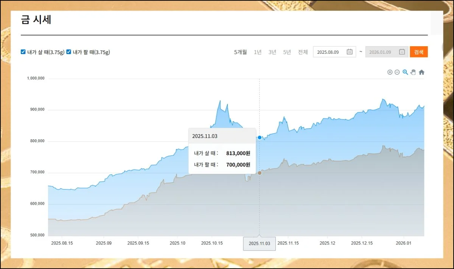Click the brown sell price data point
The width and height of the screenshot is (454, 269).
260,173
